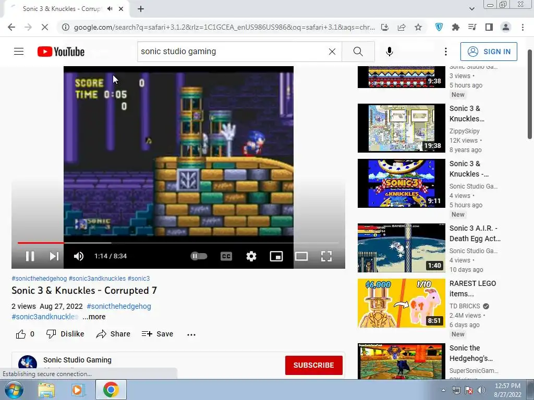
Task: Bookmark this tab with the star
Action: pos(418,27)
